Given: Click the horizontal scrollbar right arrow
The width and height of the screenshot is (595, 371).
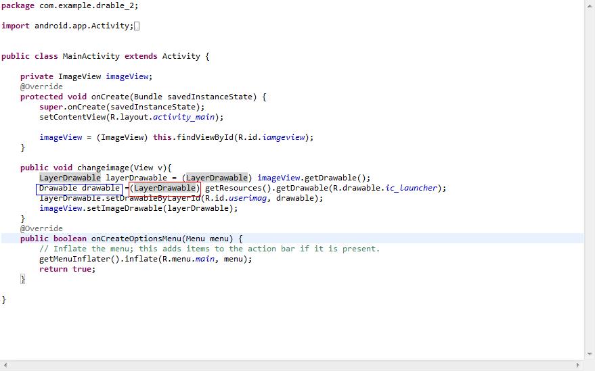Looking at the screenshot, I should (578, 366).
